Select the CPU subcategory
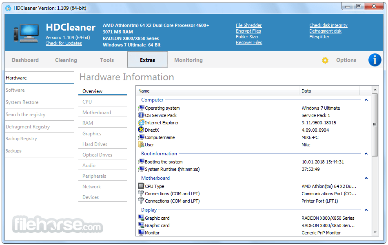The image size is (388, 245). click(x=103, y=102)
